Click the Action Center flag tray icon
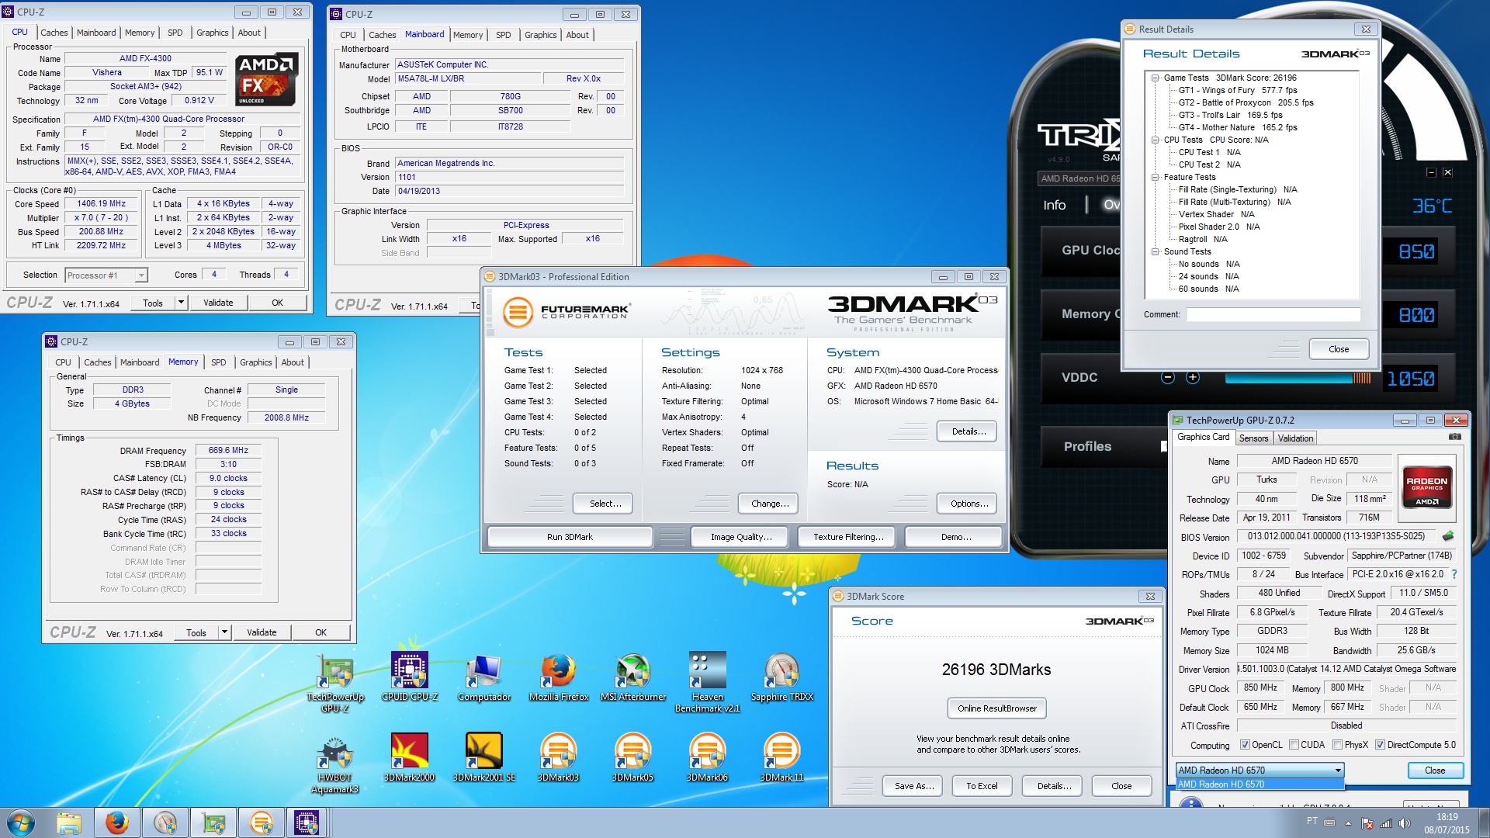1490x838 pixels. click(x=1367, y=823)
